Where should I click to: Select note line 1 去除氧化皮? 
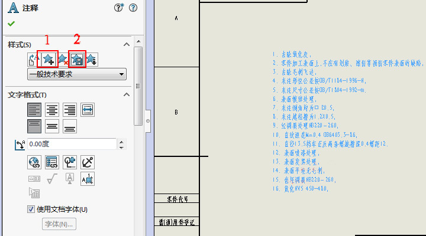click(x=292, y=54)
